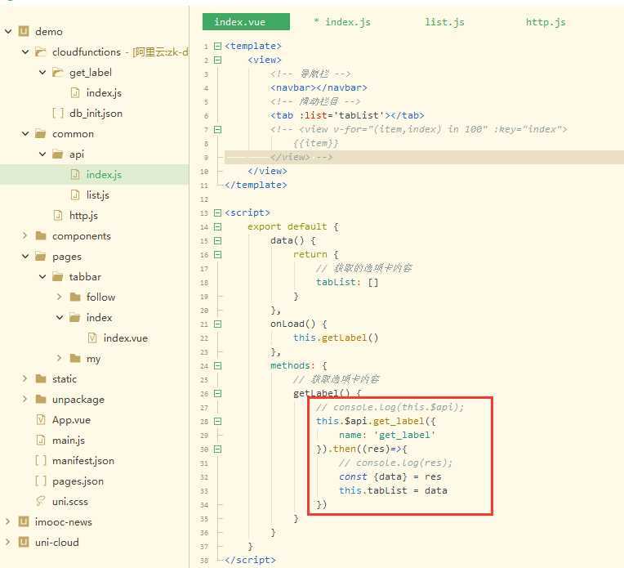The height and width of the screenshot is (568, 624).
Task: Expand the uni-cloud project
Action: pyautogui.click(x=8, y=542)
